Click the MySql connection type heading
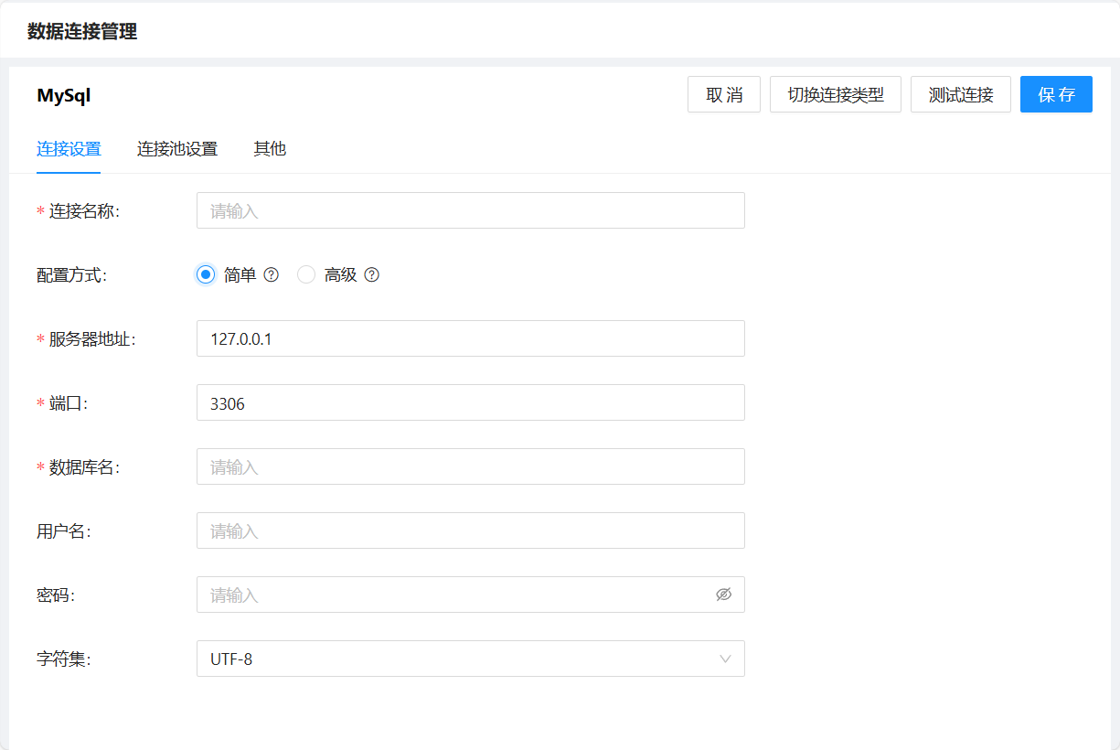The image size is (1120, 750). (x=64, y=95)
